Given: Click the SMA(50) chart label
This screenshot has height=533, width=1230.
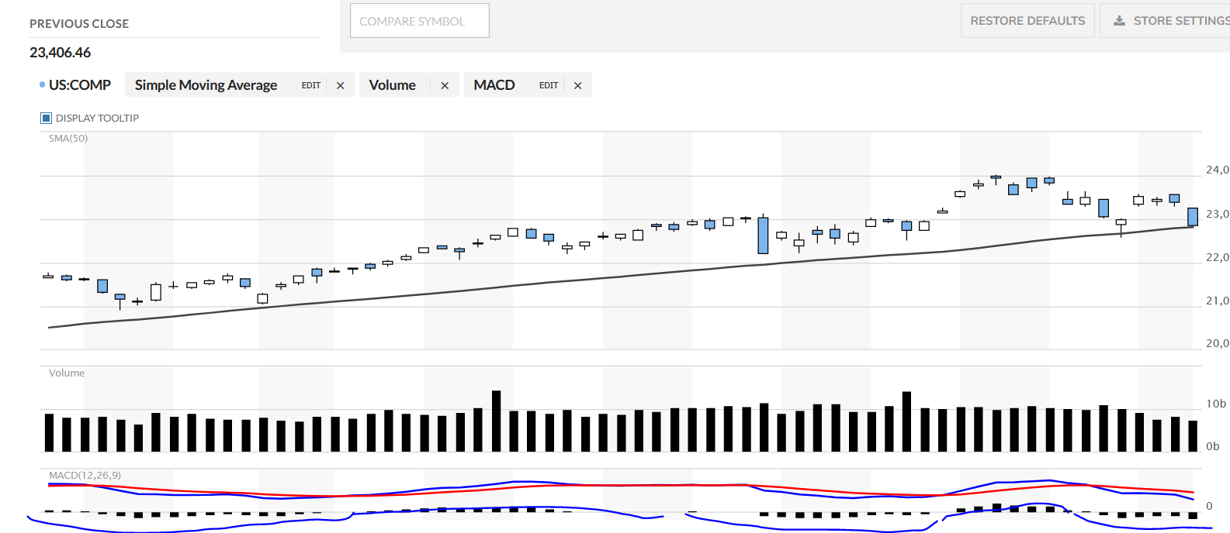Looking at the screenshot, I should coord(68,139).
